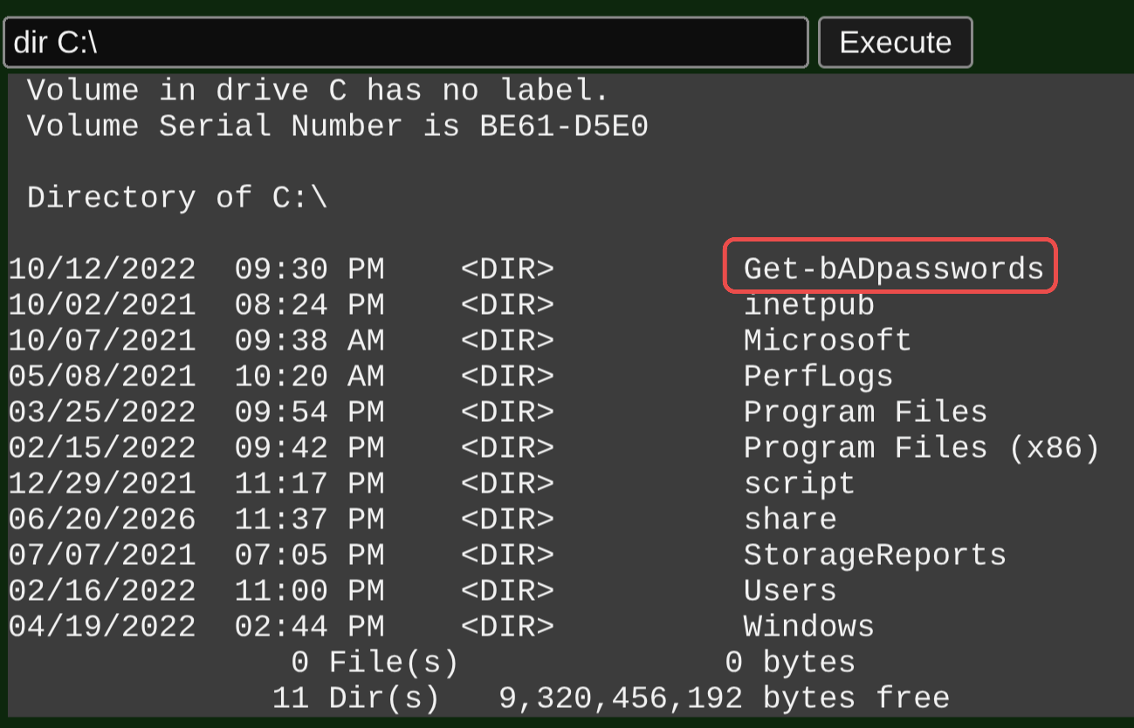Click the '0 File(s)' summary text
The image size is (1134, 728).
375,662
